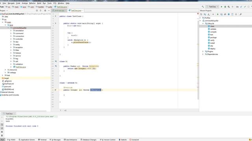This screenshot has height=141, width=252.
Task: Switch to the first editor tab
Action: click(59, 11)
